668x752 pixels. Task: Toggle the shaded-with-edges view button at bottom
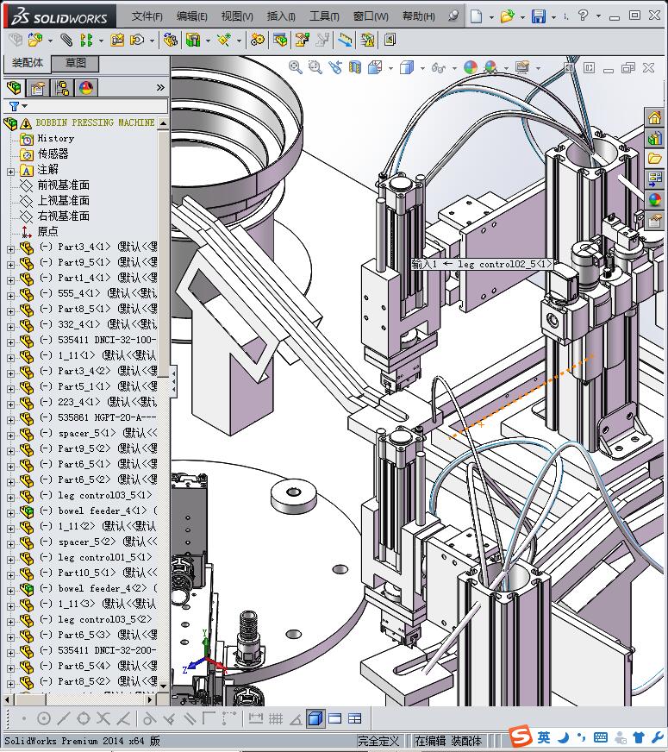pyautogui.click(x=315, y=718)
